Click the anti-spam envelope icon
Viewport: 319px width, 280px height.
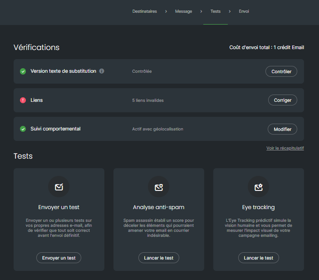point(159,187)
